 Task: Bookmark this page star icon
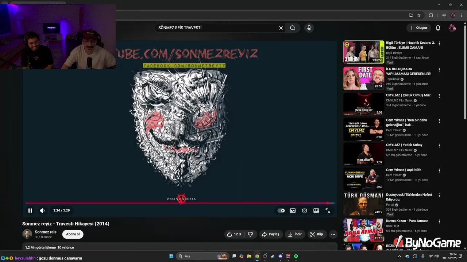click(419, 15)
